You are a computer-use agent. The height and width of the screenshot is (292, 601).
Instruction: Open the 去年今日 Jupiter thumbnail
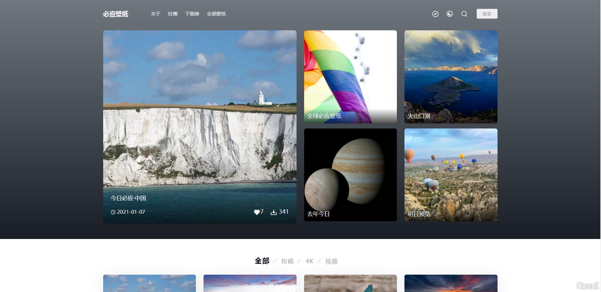tap(350, 175)
